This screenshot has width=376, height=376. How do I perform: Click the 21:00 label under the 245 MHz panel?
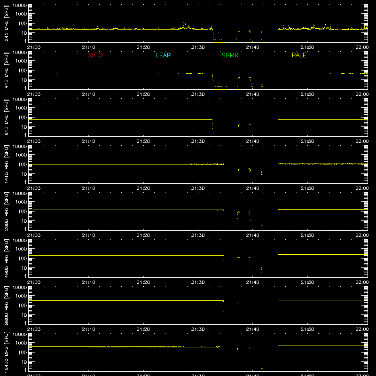34,47
